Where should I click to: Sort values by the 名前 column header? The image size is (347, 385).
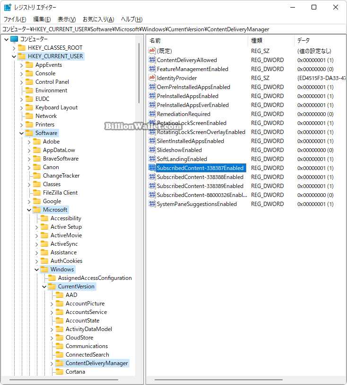[198, 40]
